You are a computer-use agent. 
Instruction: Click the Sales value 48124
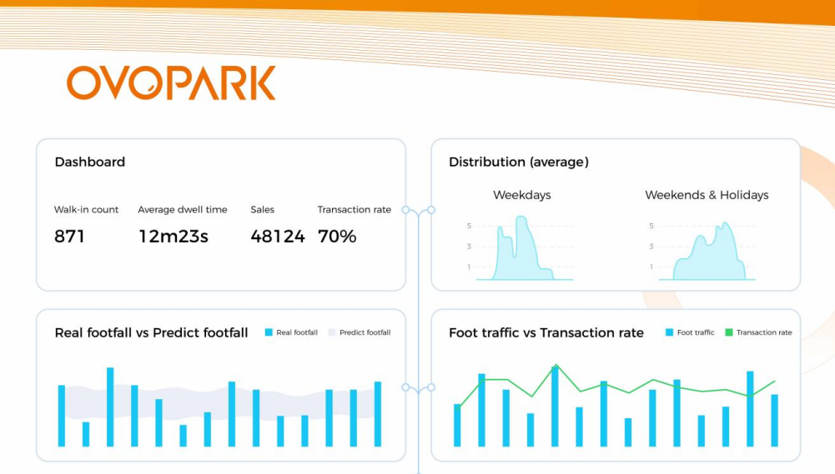pyautogui.click(x=278, y=237)
